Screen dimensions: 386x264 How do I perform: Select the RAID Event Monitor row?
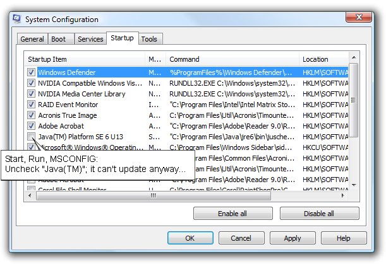coord(68,105)
